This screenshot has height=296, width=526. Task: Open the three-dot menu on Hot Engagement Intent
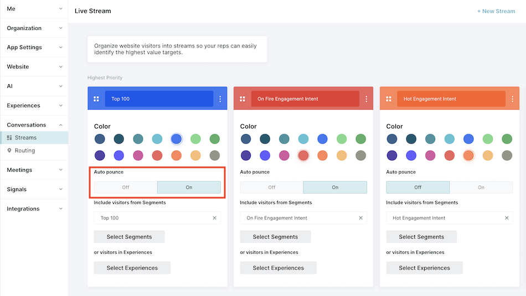(x=512, y=99)
